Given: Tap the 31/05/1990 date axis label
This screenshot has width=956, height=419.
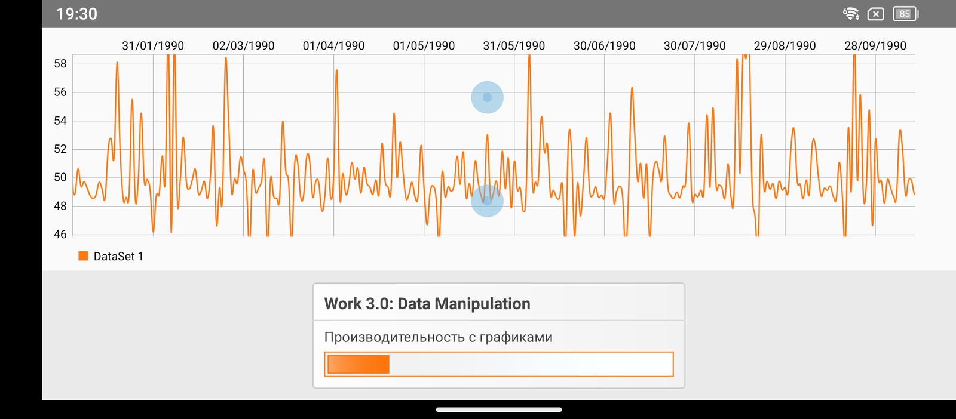Looking at the screenshot, I should coord(514,46).
